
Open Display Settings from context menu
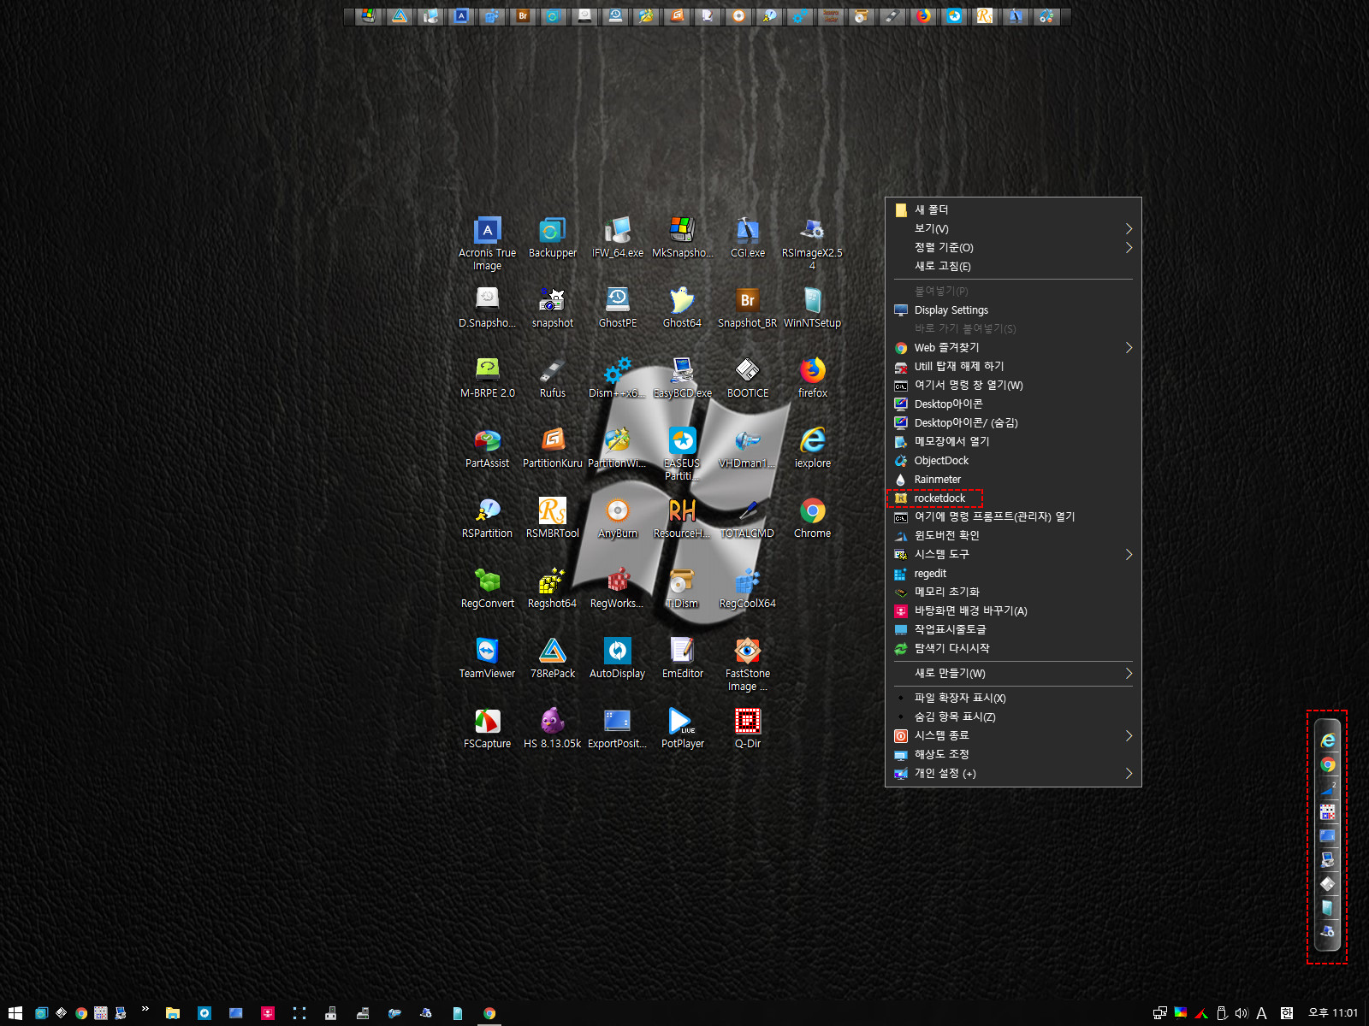click(x=1013, y=310)
